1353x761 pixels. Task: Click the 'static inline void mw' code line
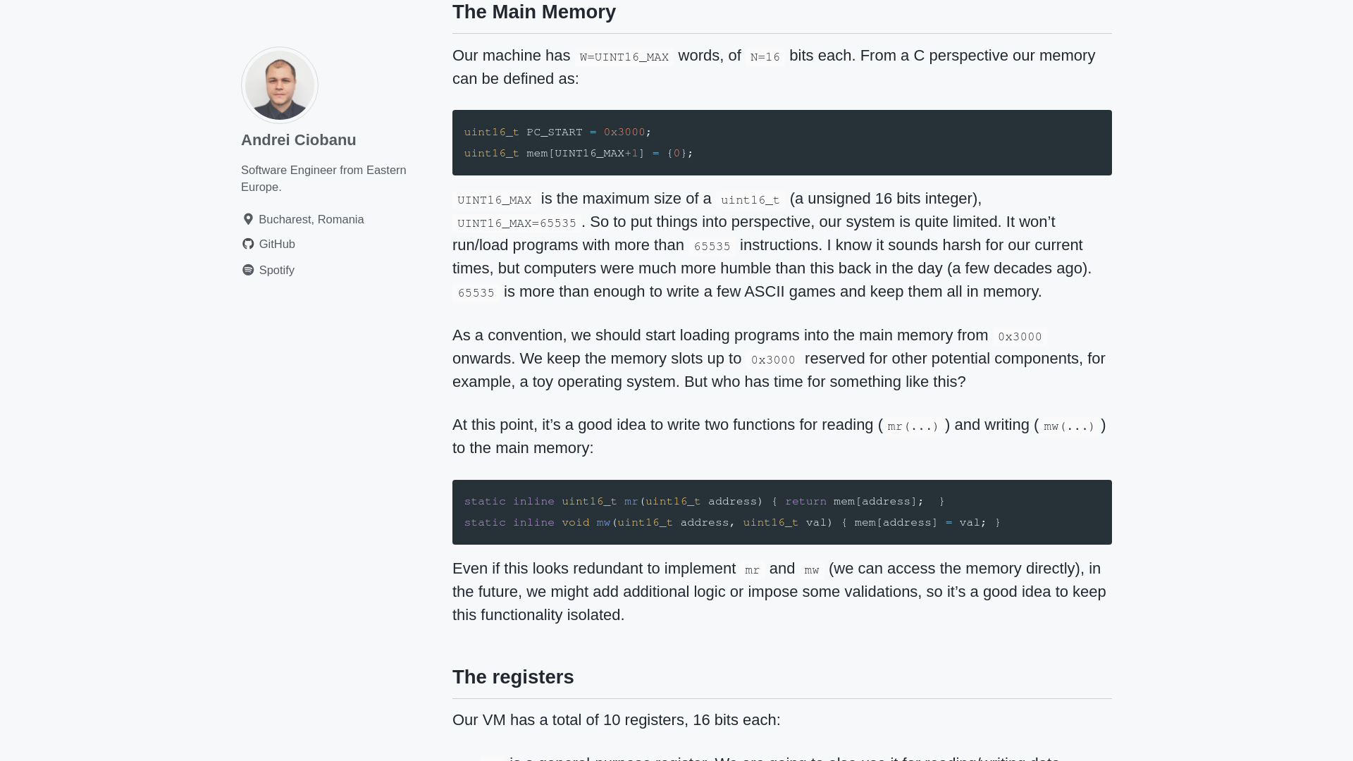pyautogui.click(x=732, y=523)
